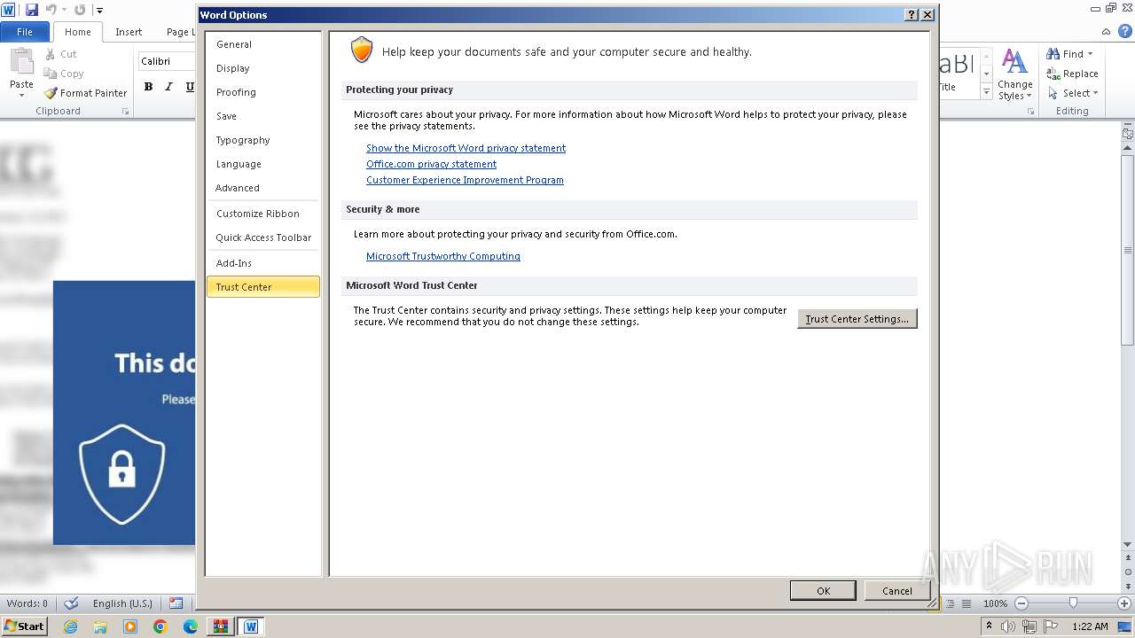Click English (U.S.) language indicator
Viewport: 1135px width, 638px height.
click(122, 603)
